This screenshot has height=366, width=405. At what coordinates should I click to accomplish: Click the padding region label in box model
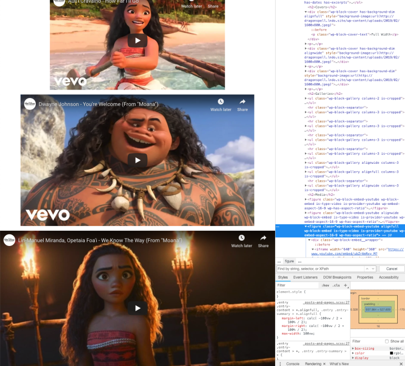370,304
